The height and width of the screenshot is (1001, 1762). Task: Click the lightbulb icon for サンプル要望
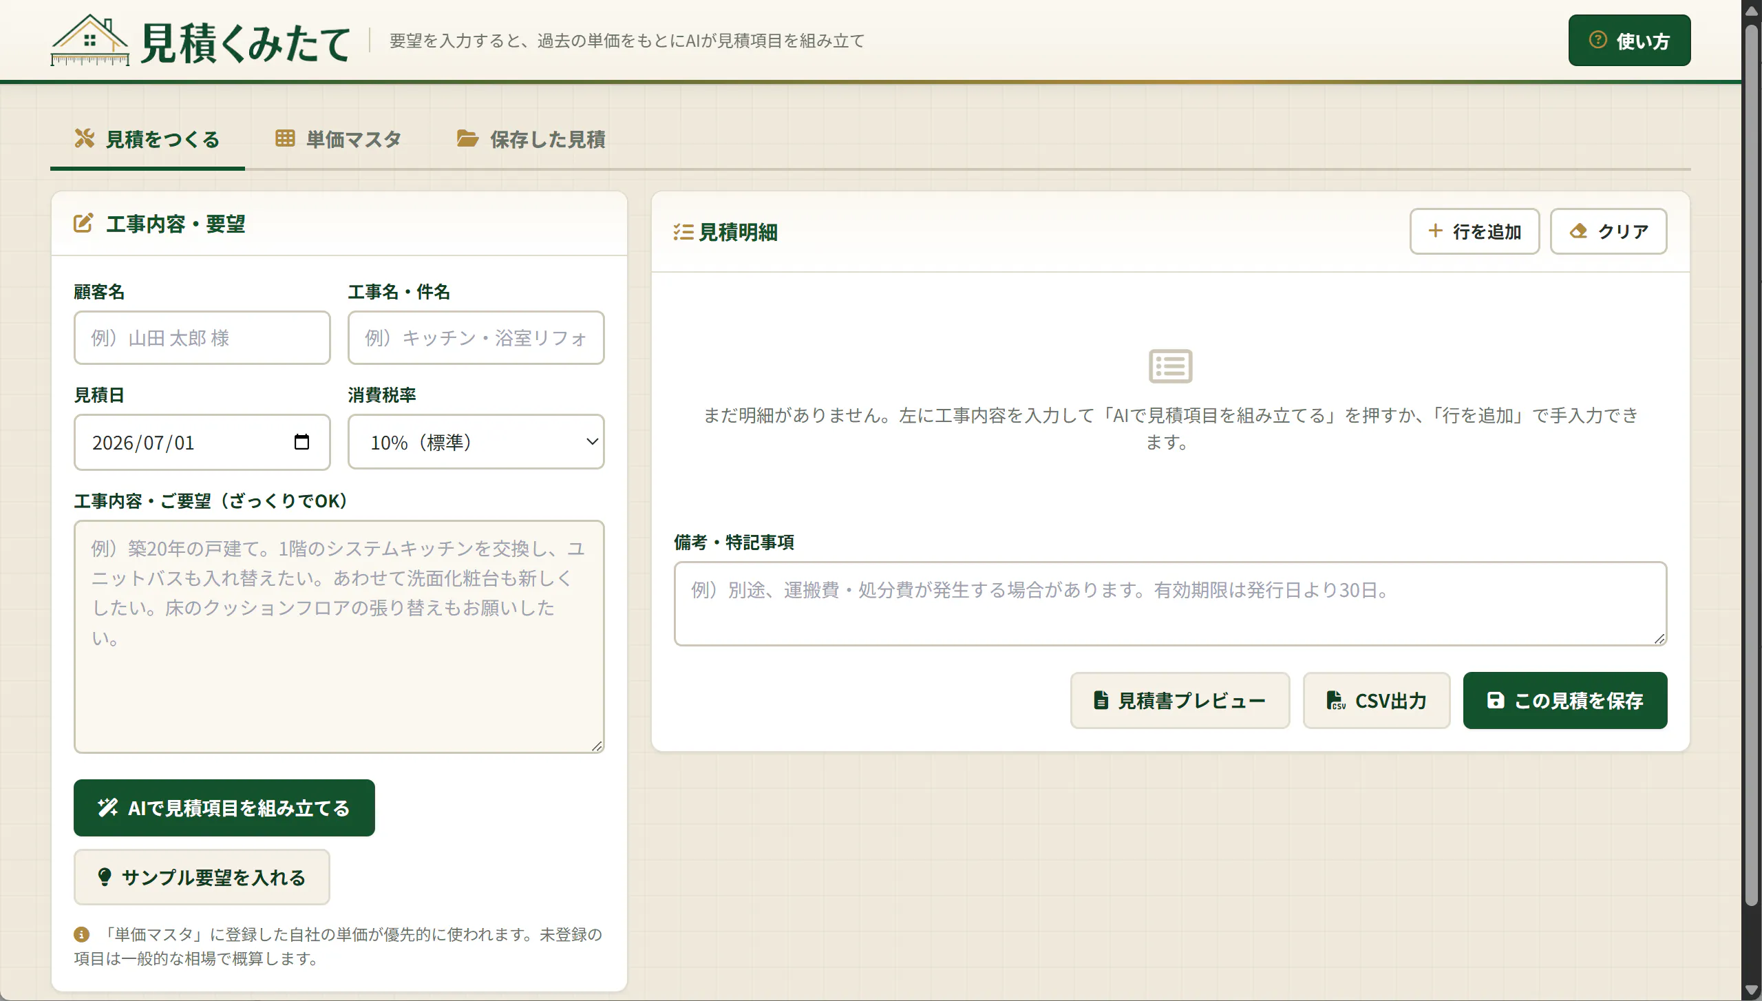[104, 876]
